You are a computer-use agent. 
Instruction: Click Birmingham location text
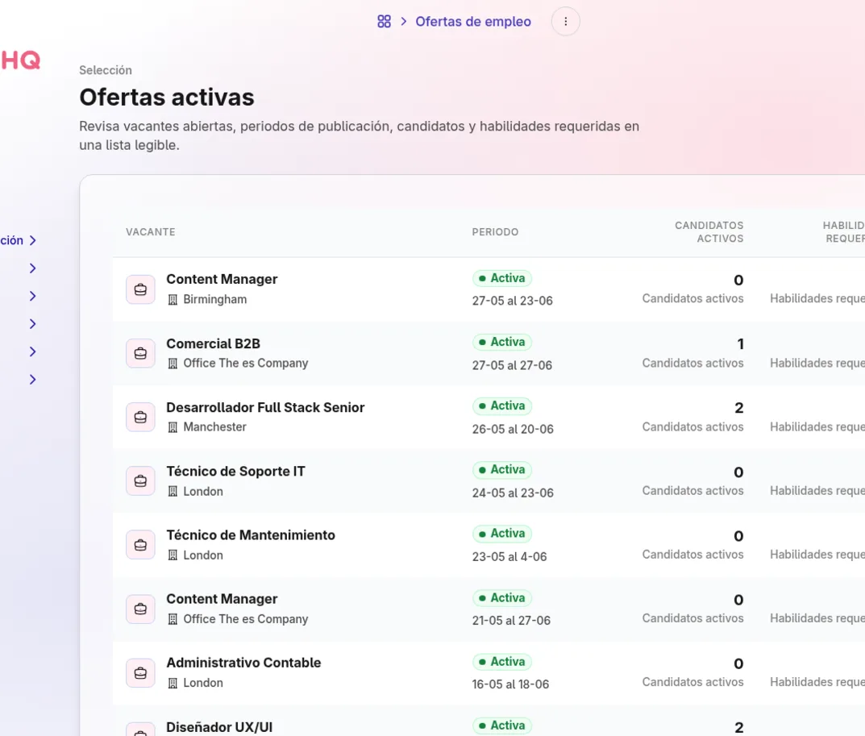214,300
